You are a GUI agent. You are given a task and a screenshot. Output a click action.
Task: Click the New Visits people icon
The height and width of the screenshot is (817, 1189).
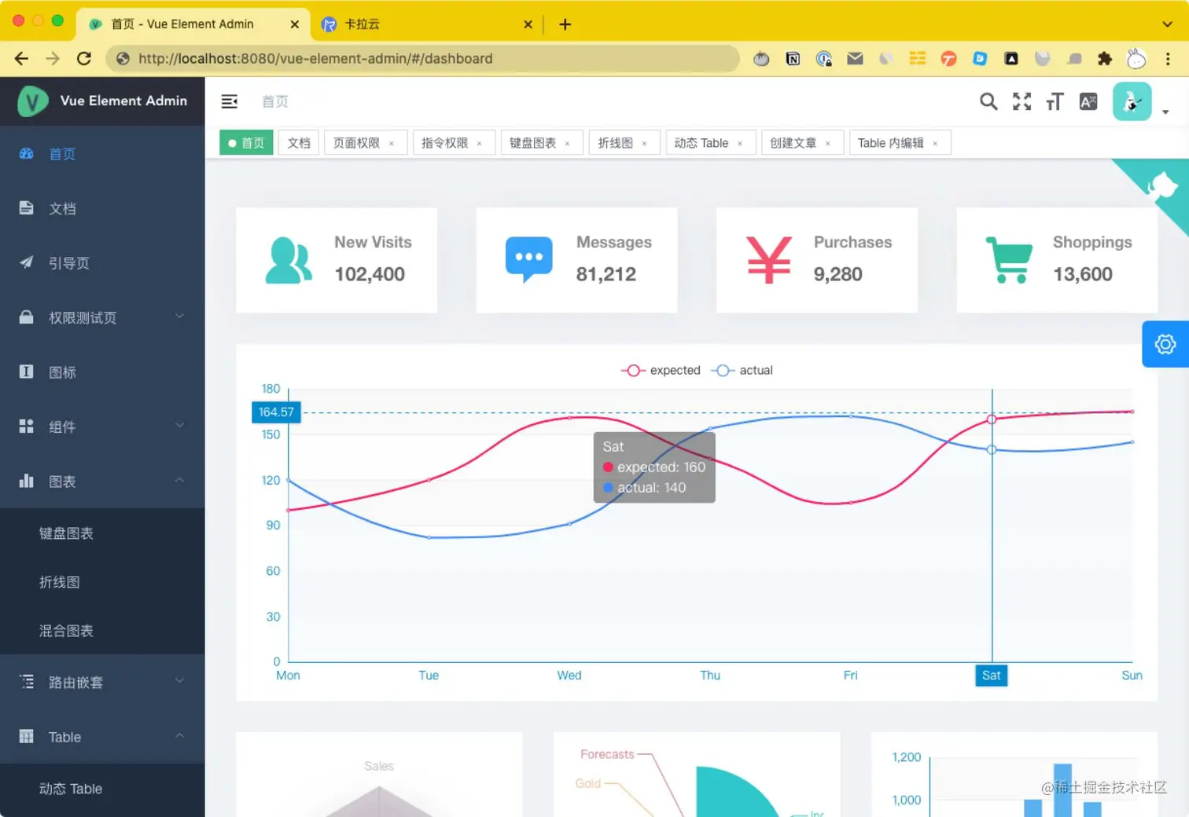click(x=289, y=260)
